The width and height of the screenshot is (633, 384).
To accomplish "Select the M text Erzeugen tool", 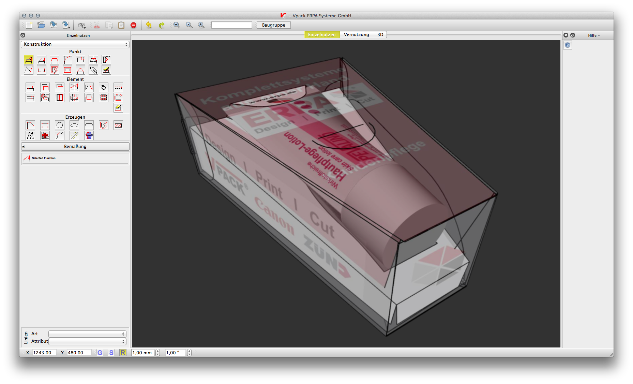I will (x=30, y=135).
